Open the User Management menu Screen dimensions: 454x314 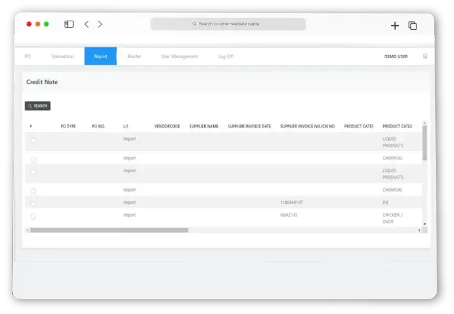click(179, 56)
